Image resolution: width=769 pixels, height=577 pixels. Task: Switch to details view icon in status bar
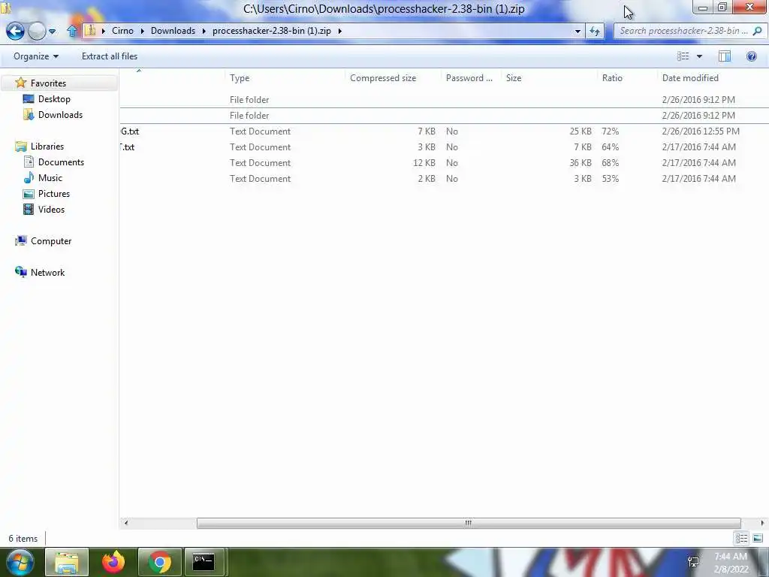(x=741, y=538)
